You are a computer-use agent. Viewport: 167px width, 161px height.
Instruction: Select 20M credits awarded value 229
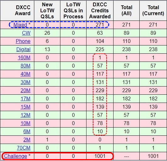(x=100, y=90)
